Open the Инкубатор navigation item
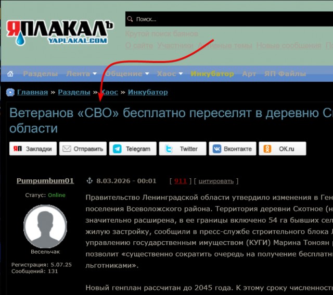Image resolution: width=333 pixels, height=295 pixels. pyautogui.click(x=212, y=74)
